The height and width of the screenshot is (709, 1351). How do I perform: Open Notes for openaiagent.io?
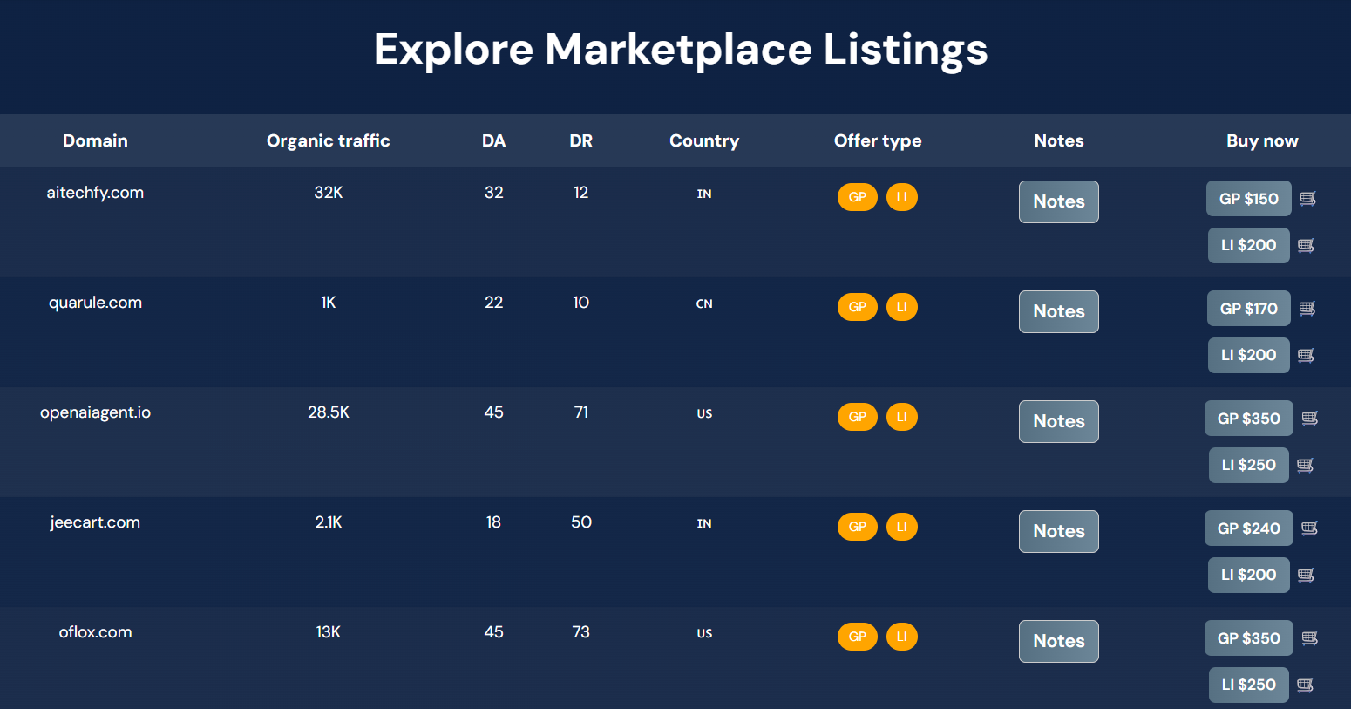point(1059,421)
